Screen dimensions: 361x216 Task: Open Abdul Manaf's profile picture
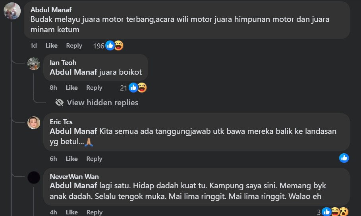12,11
